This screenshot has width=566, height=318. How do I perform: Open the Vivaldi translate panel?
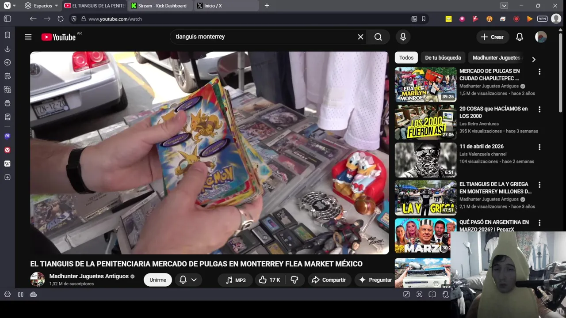(x=7, y=90)
